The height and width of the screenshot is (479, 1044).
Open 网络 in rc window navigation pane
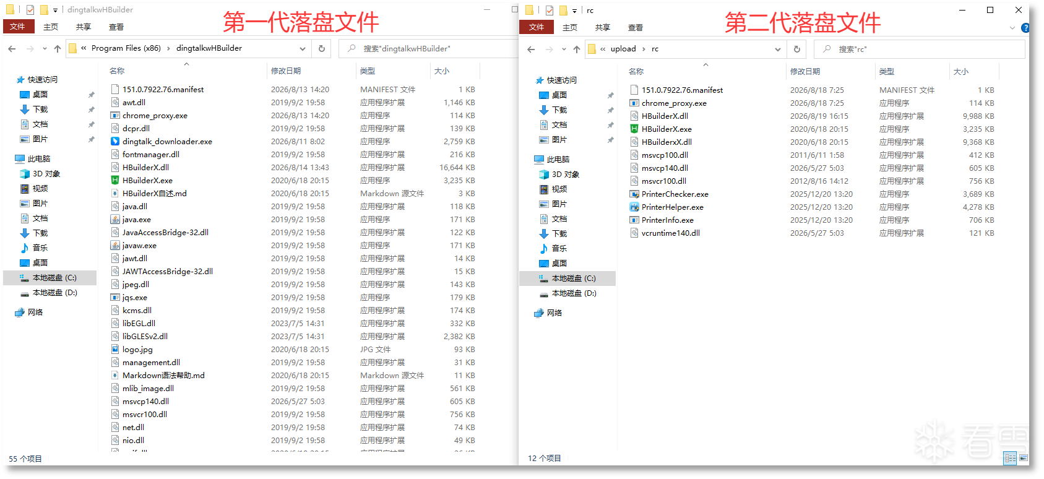pyautogui.click(x=554, y=313)
